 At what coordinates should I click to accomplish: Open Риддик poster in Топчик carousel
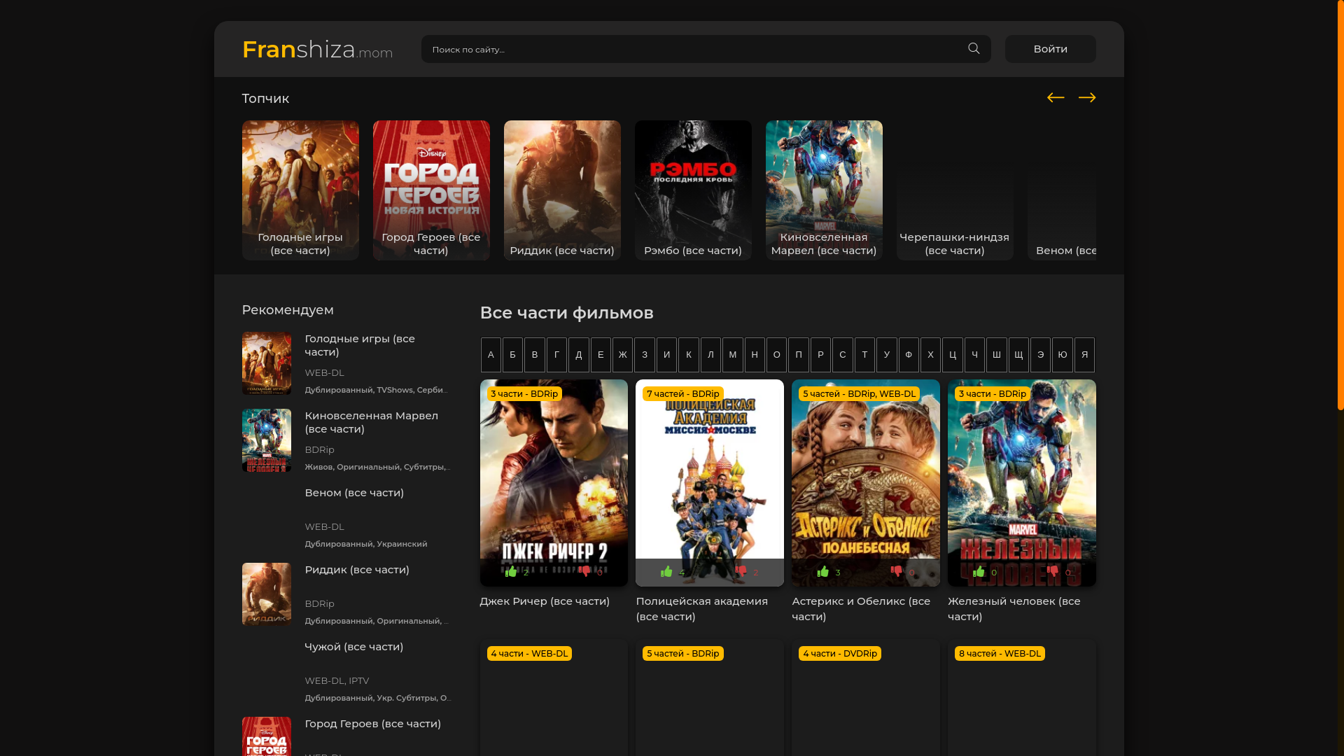(562, 190)
